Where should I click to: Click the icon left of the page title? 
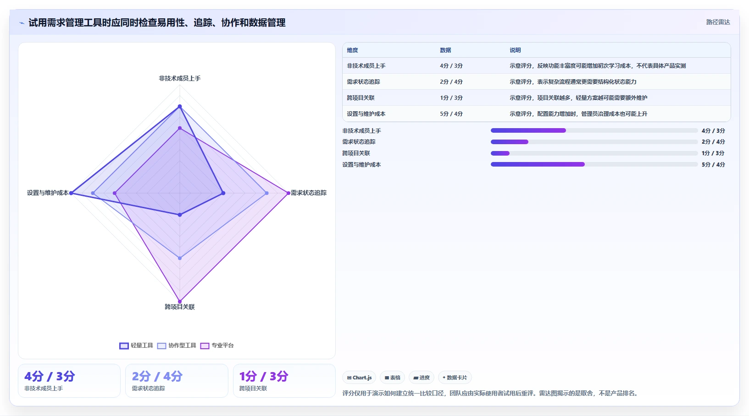click(x=22, y=23)
